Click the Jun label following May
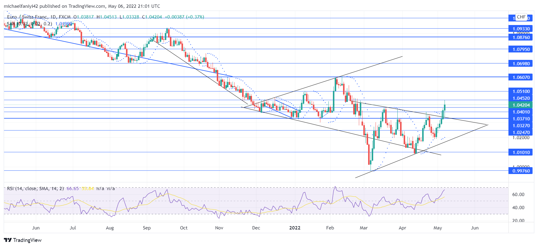 (475, 228)
